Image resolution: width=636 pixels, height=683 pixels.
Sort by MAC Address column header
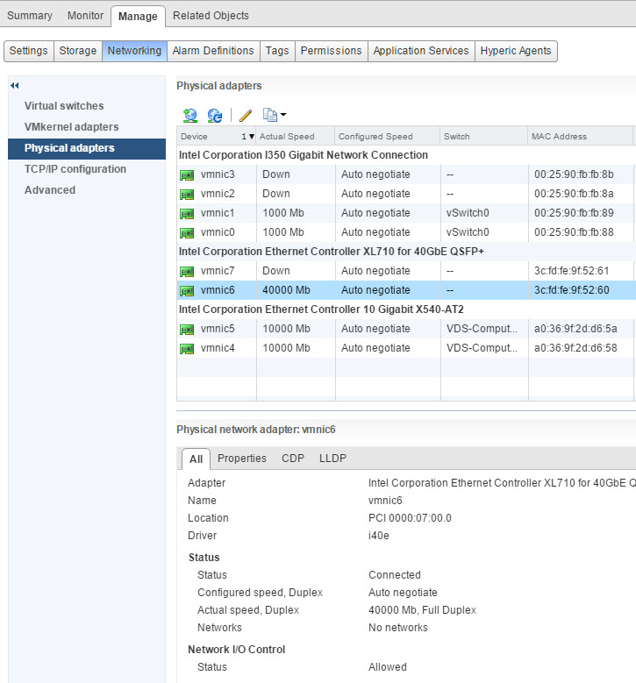[x=580, y=137]
